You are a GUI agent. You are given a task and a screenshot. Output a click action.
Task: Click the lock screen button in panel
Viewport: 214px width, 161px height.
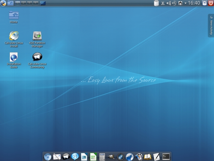pos(204,3)
